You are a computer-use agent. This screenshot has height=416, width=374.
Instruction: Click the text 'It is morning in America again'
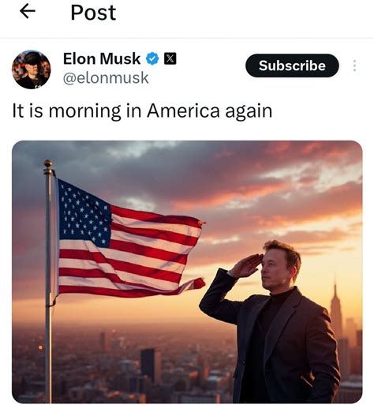142,111
